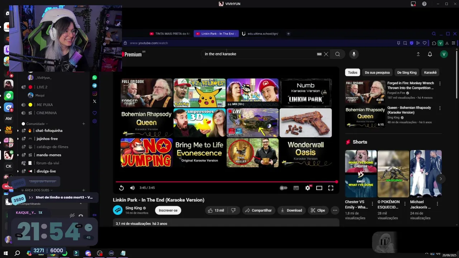Open the browser ad-blocker shield icon

(412, 43)
